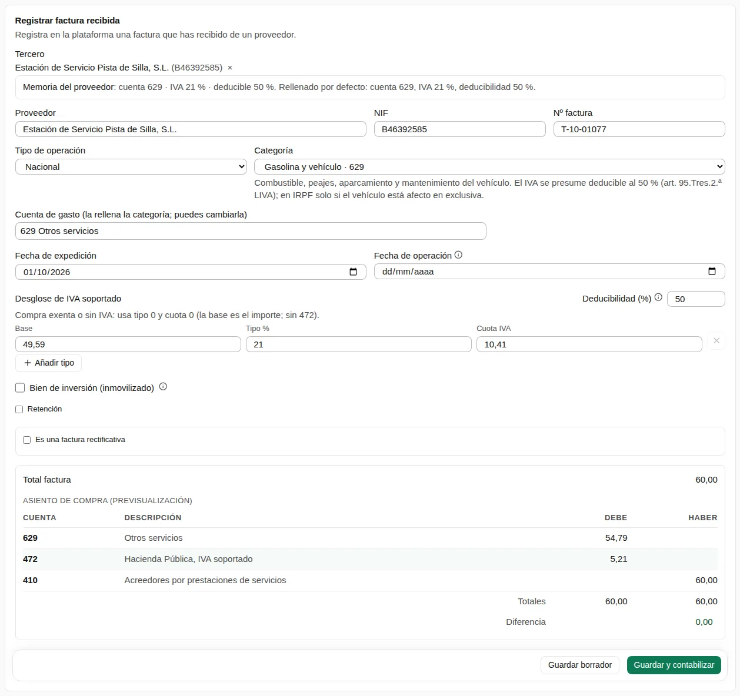Click Guardar borrador
Viewport: 740px width, 696px height.
coord(580,665)
